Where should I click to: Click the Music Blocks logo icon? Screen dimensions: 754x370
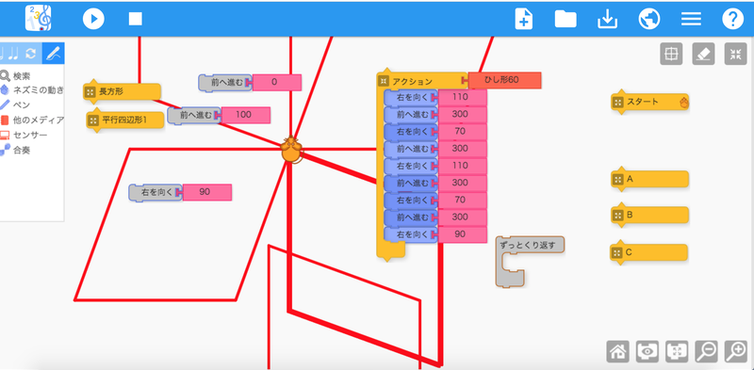(39, 19)
